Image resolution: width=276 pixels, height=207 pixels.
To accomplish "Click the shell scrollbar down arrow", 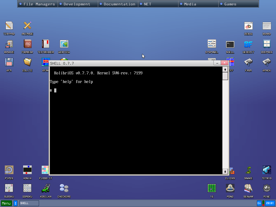I will click(x=225, y=171).
